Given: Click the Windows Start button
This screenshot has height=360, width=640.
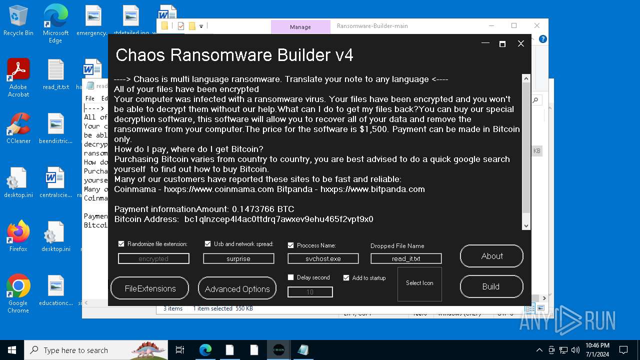Looking at the screenshot, I should (x=12, y=350).
